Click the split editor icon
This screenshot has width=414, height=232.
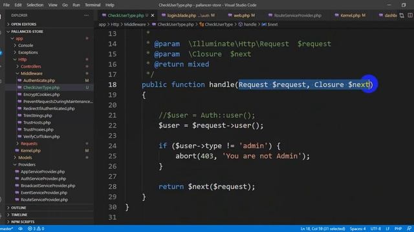(410, 15)
